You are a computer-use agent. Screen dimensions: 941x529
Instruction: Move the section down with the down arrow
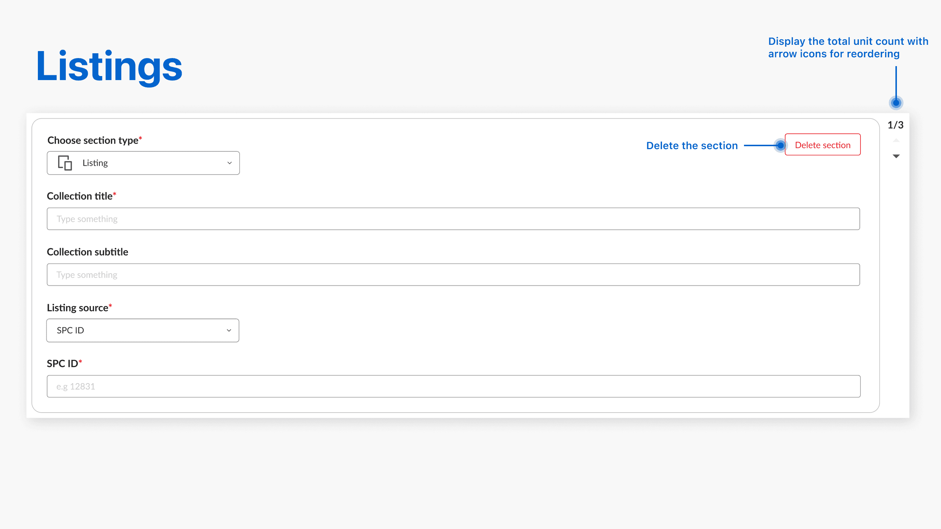[x=896, y=156]
